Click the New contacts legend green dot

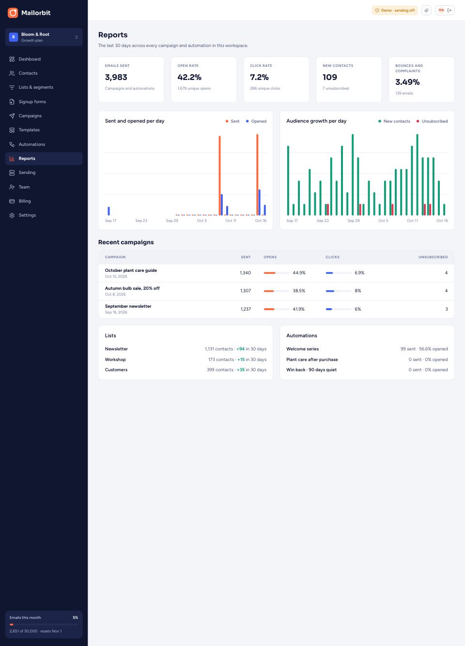coord(379,121)
